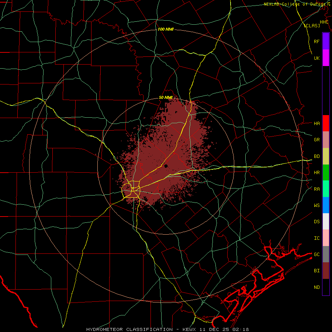332x332 pixels.
Task: Pick the HR green legend swatch
Action: tap(326, 173)
